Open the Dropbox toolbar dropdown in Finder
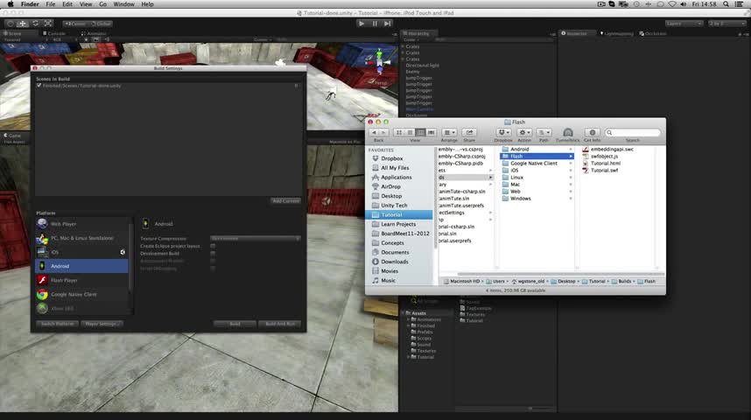The height and width of the screenshot is (420, 751). (503, 133)
